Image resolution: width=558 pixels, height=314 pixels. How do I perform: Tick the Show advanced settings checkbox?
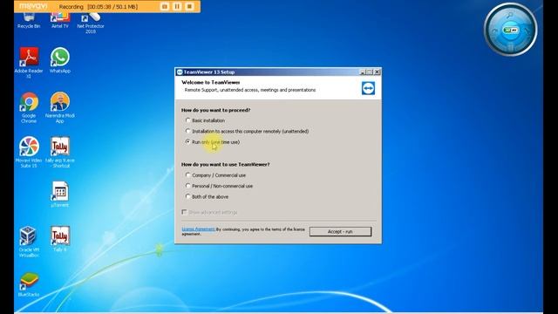point(184,212)
